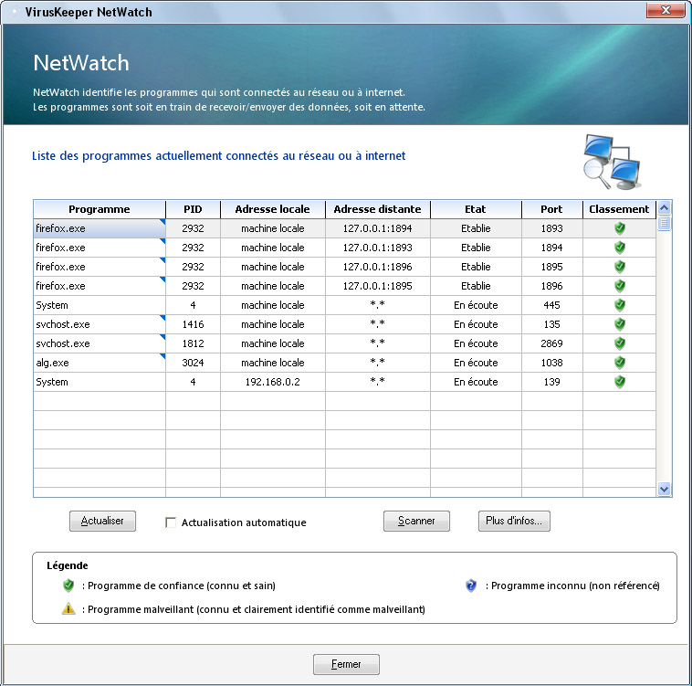Screen dimensions: 692x686
Task: Click PID 1812 cell
Action: point(193,343)
